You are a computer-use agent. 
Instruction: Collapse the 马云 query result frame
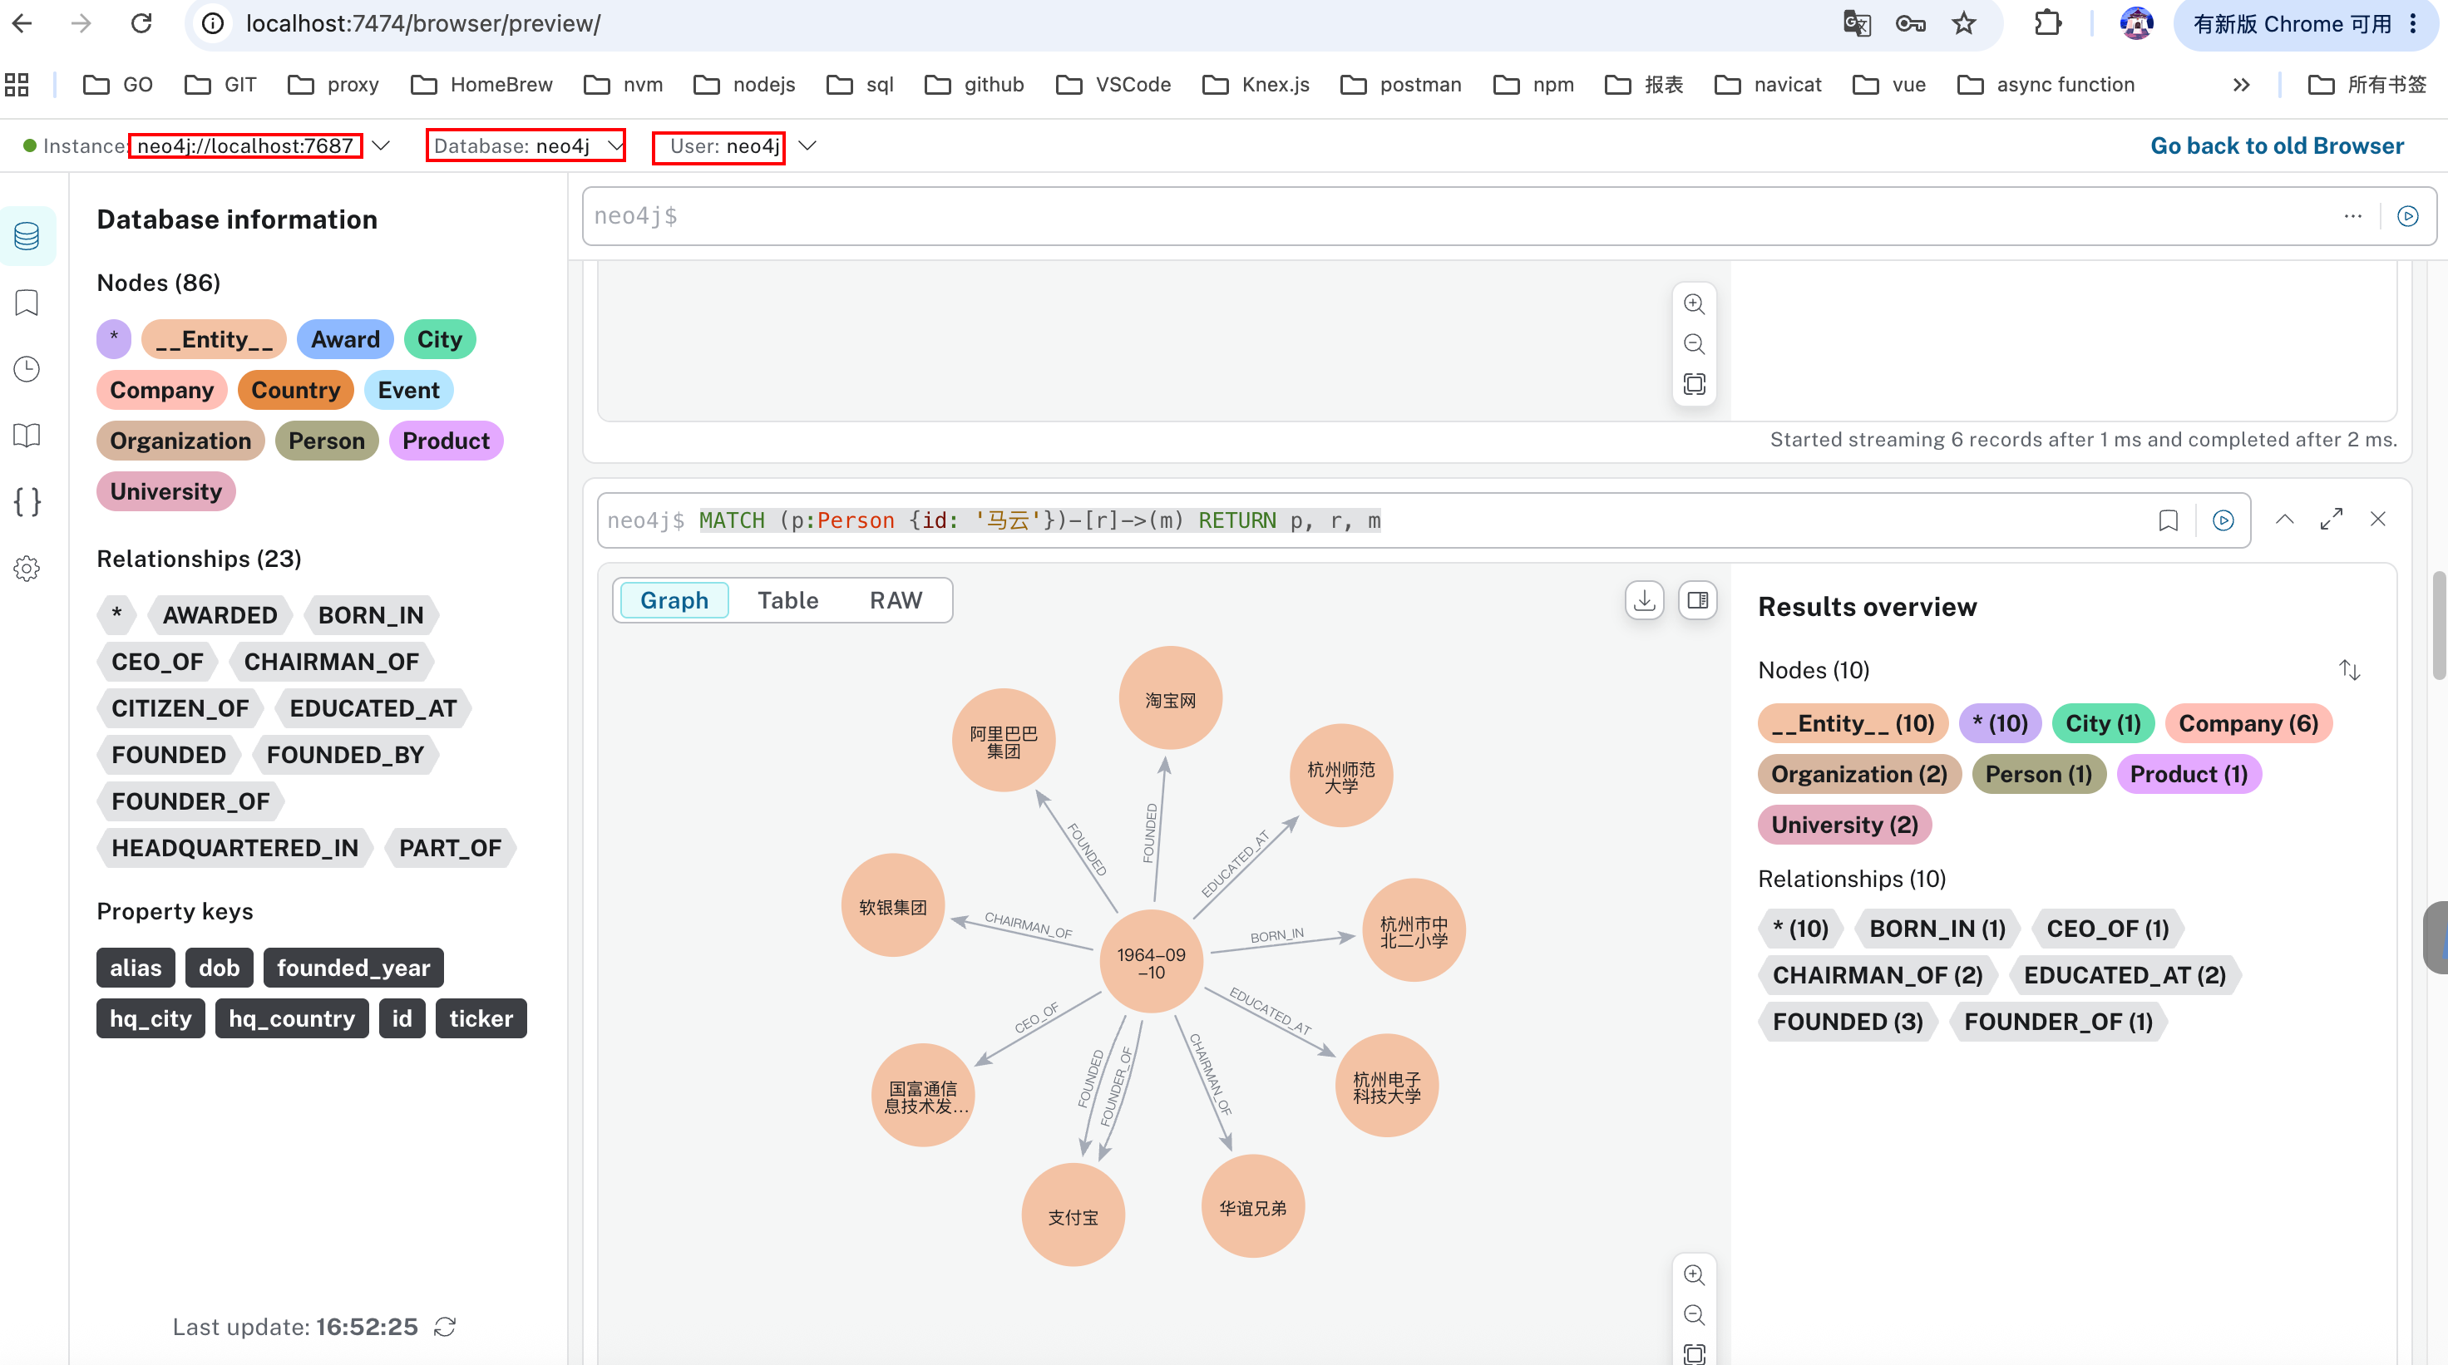2284,520
